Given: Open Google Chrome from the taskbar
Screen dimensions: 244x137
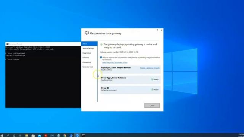Looking at the screenshot, I should coord(65,135).
